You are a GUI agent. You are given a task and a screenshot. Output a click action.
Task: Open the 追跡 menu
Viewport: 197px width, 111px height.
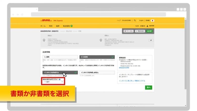58,26
